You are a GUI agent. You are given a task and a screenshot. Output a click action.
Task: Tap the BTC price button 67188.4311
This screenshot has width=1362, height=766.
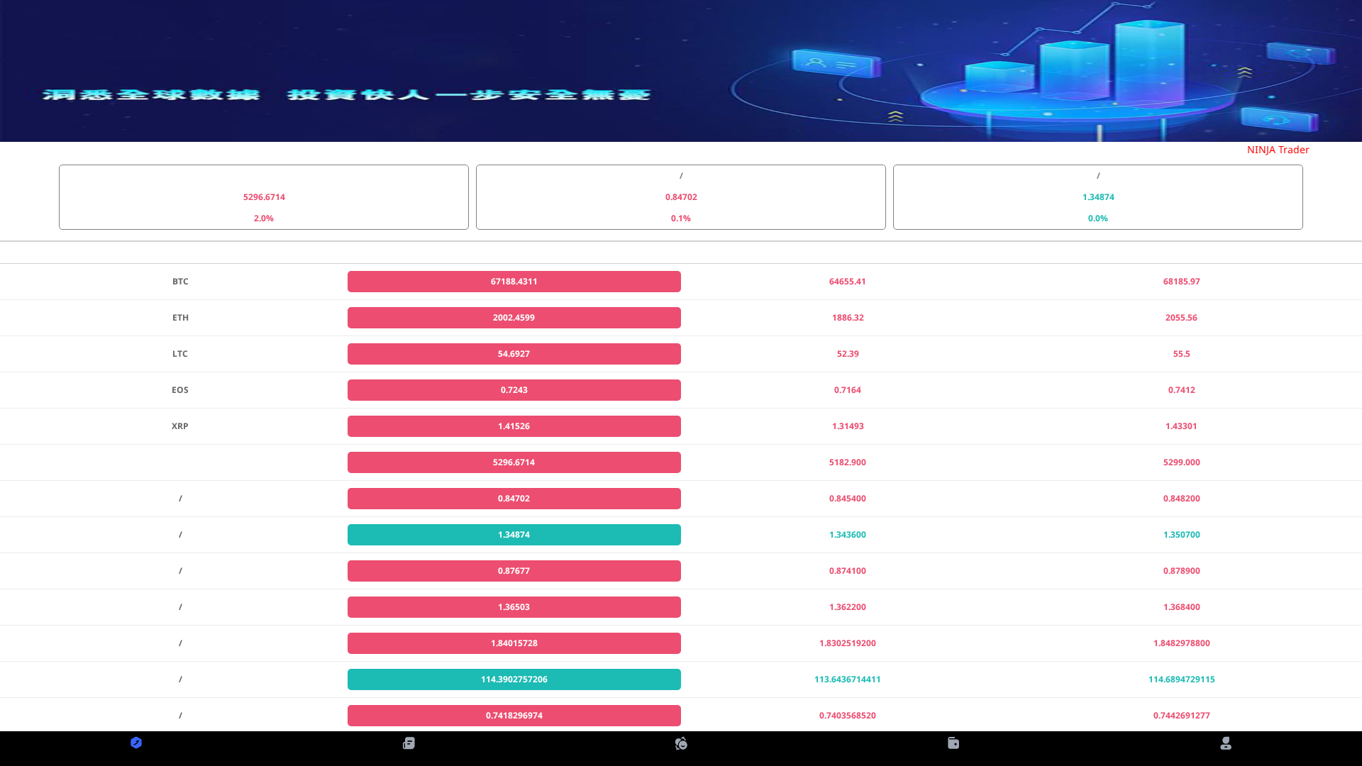coord(514,281)
